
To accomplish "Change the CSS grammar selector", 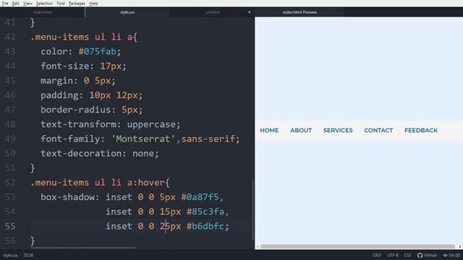I will 407,255.
